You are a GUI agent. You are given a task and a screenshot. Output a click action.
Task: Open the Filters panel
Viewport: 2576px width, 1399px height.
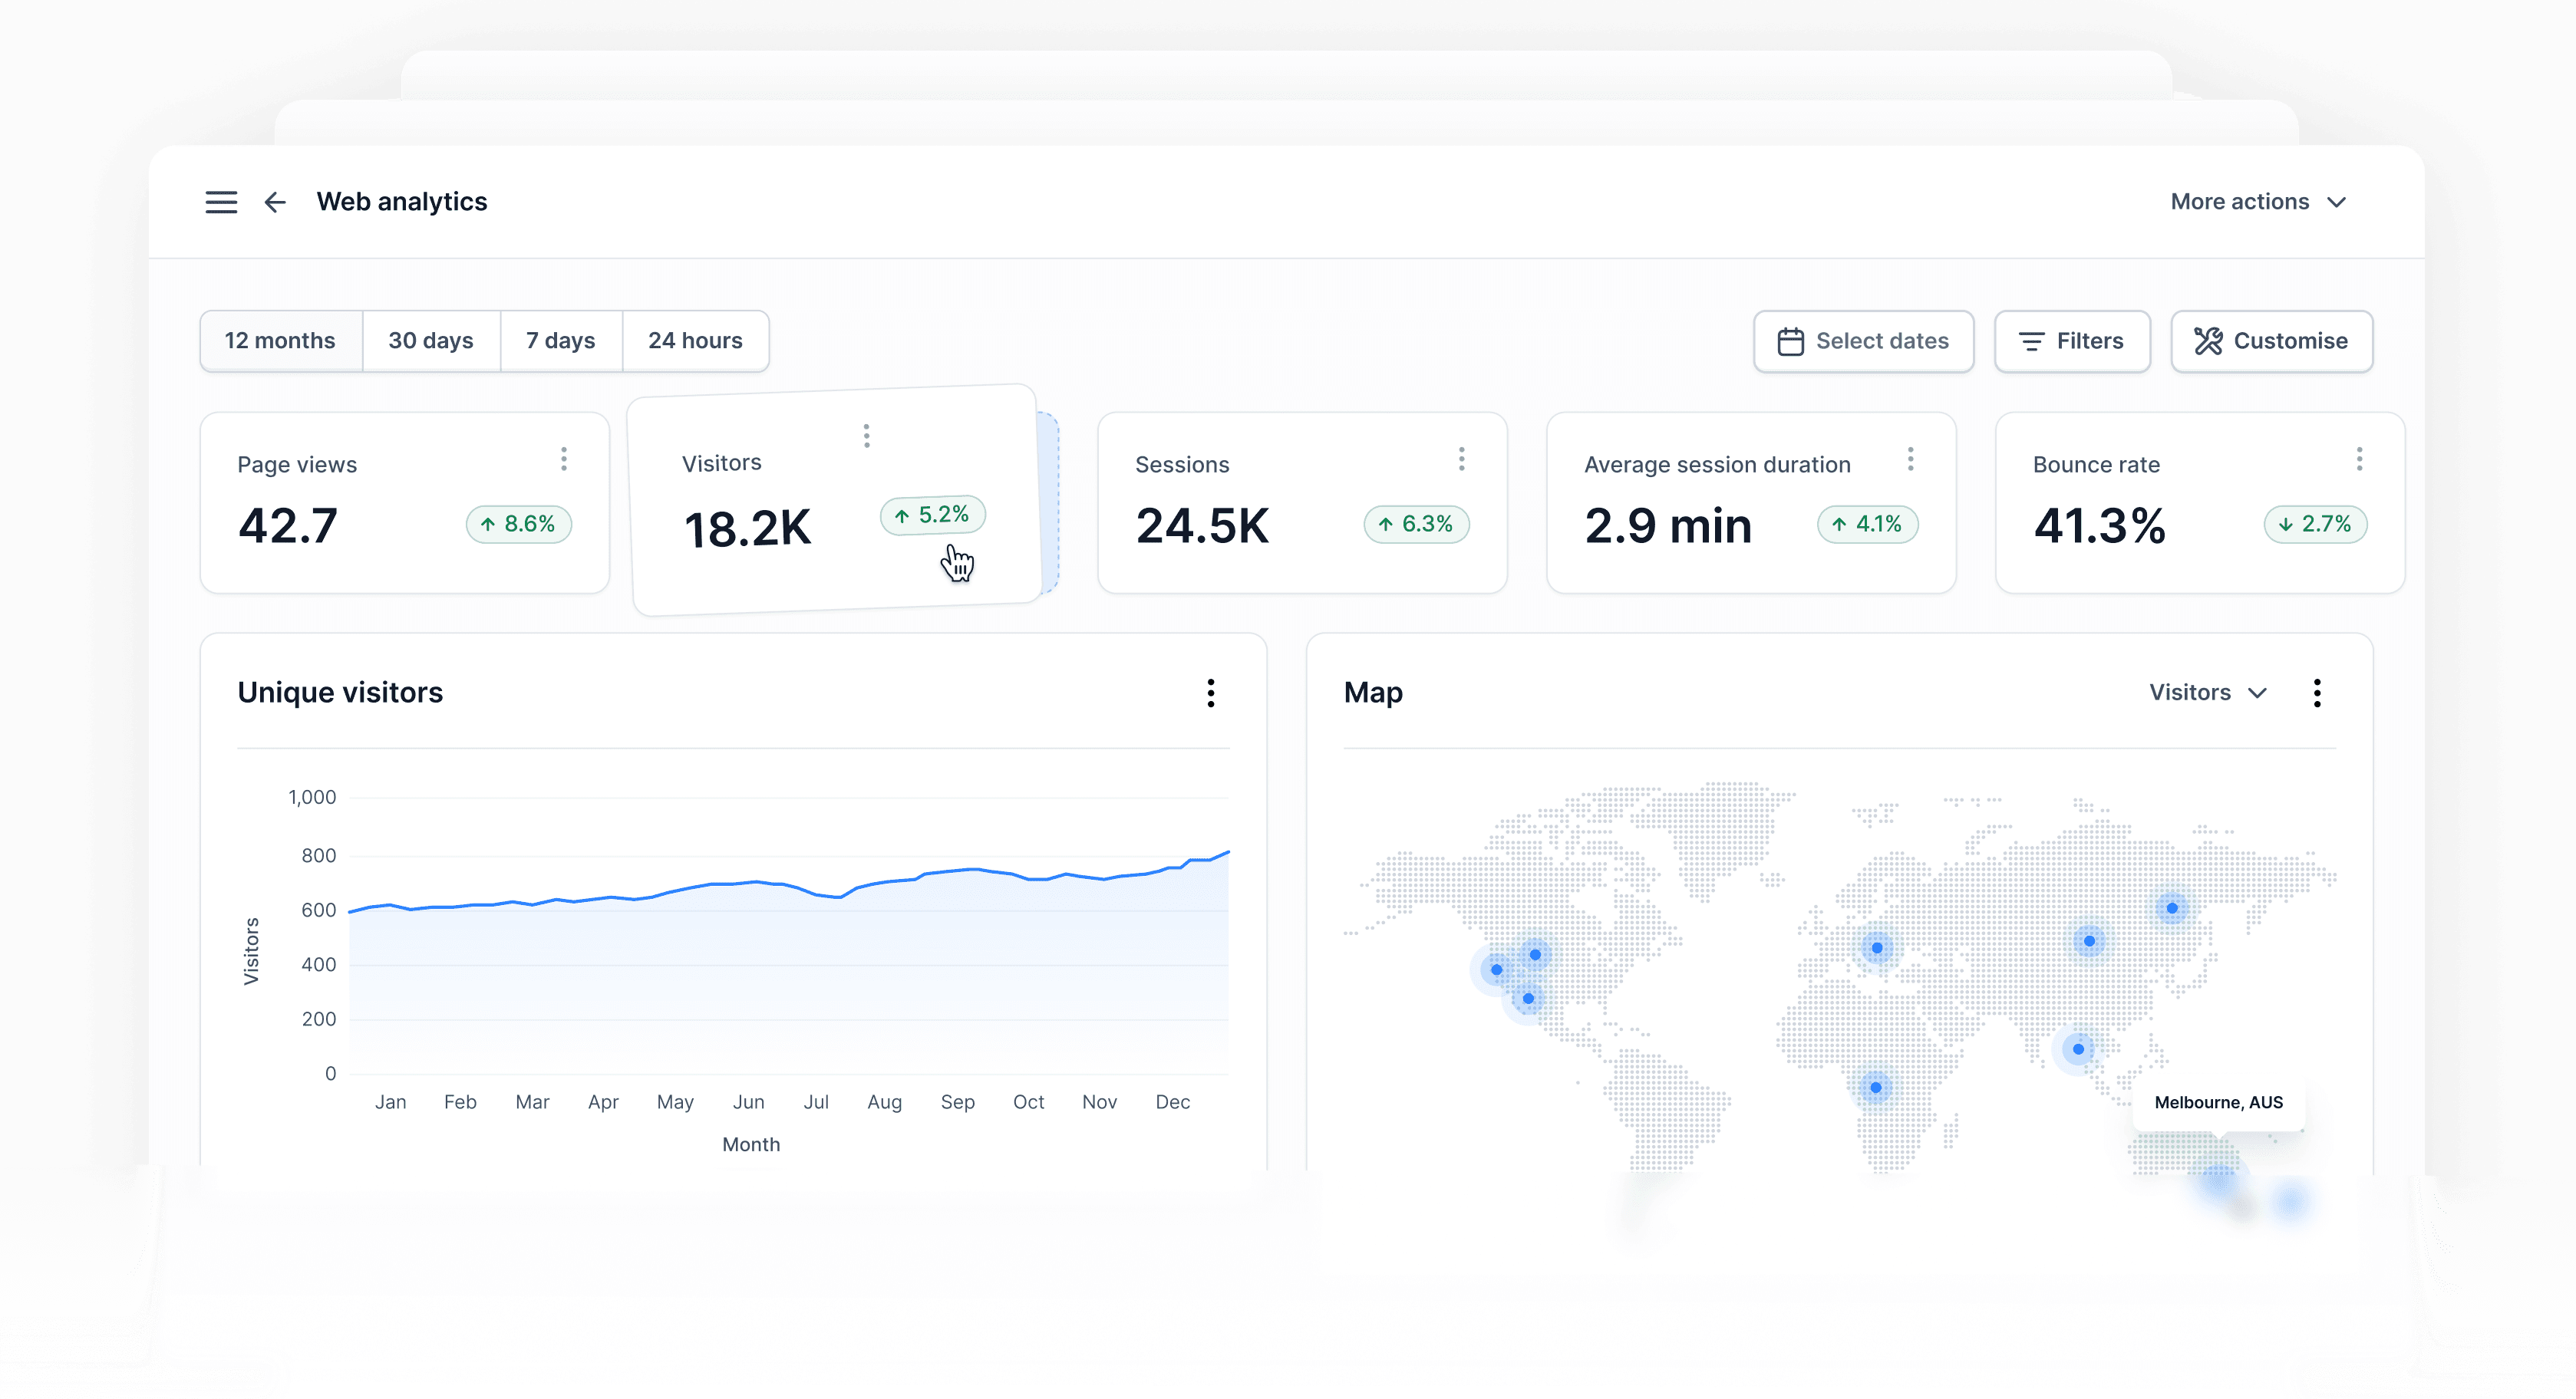click(x=2072, y=341)
